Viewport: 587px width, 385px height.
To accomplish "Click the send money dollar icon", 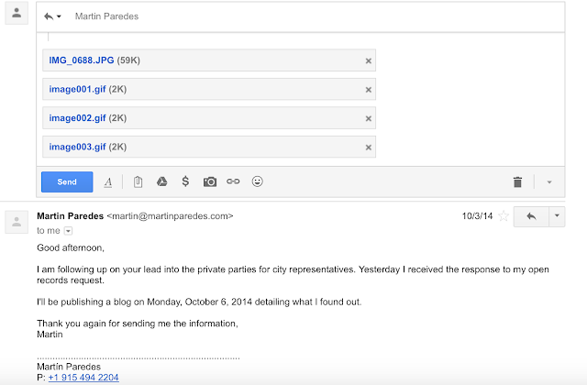I will 185,181.
